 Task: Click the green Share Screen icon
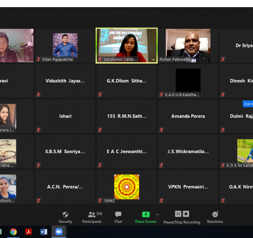(146, 215)
